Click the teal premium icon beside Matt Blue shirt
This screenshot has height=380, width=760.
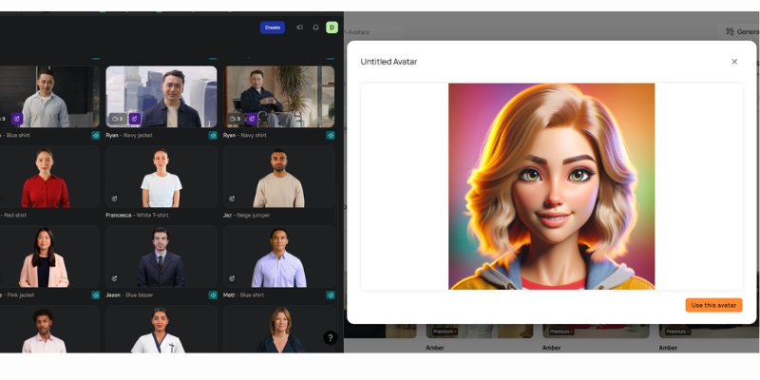(331, 294)
